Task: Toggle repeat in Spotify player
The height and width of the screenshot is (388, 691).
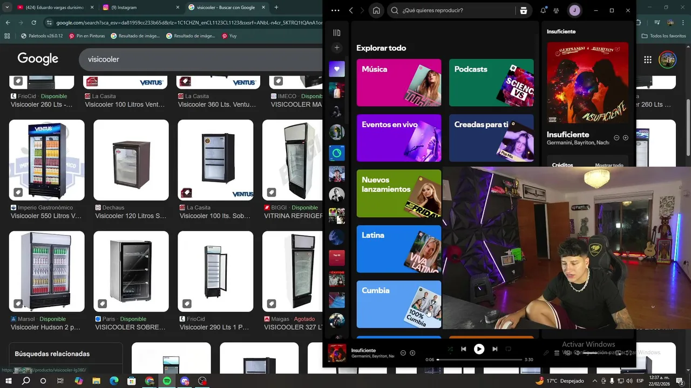Action: point(508,349)
